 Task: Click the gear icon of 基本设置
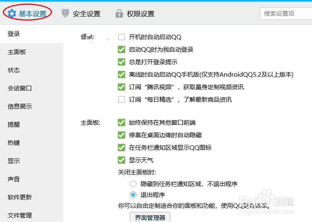pyautogui.click(x=12, y=14)
